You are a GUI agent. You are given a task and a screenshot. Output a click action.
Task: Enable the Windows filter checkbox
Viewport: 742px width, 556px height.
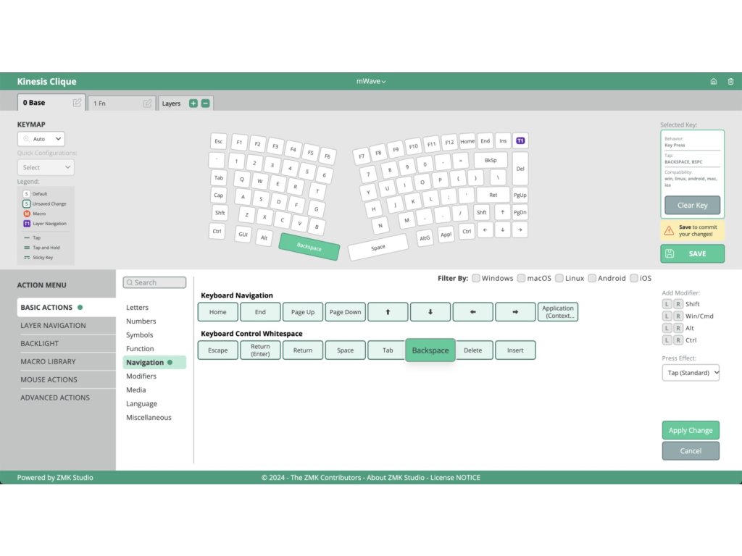click(476, 278)
